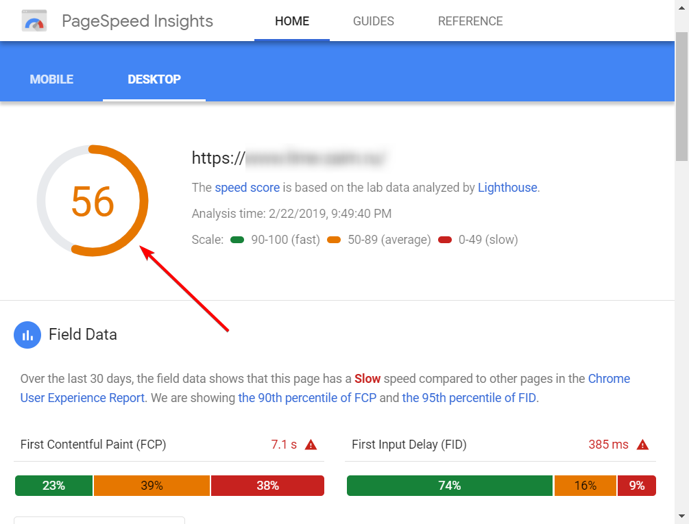Click the 90th percentile of FCP link
689x524 pixels.
(x=307, y=398)
